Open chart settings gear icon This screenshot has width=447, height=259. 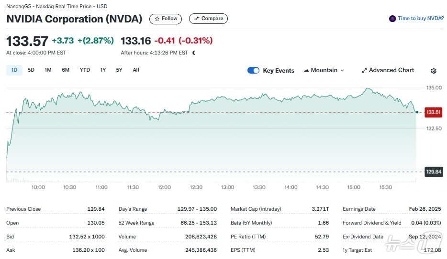click(x=434, y=71)
